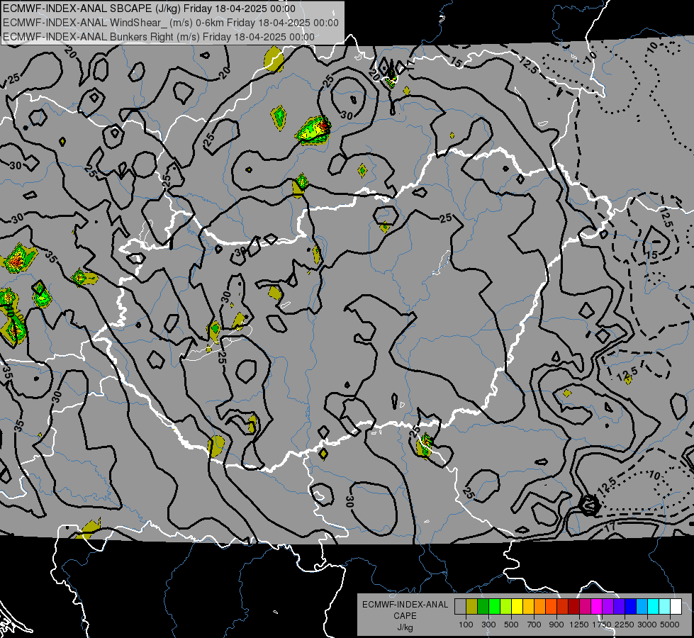Click the J/kg unit label in the legend
The image size is (694, 638).
tap(405, 627)
